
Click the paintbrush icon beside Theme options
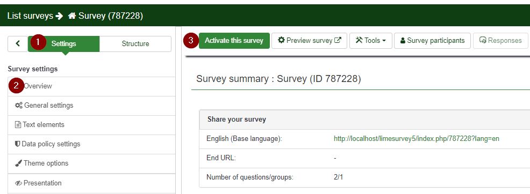[19, 163]
